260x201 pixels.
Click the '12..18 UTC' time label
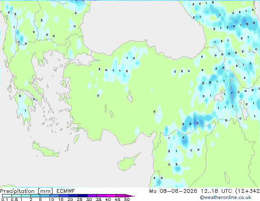[216, 191]
